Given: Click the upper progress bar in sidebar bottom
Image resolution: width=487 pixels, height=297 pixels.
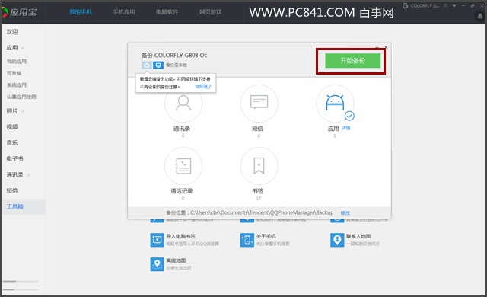Looking at the screenshot, I should click(x=21, y=281).
